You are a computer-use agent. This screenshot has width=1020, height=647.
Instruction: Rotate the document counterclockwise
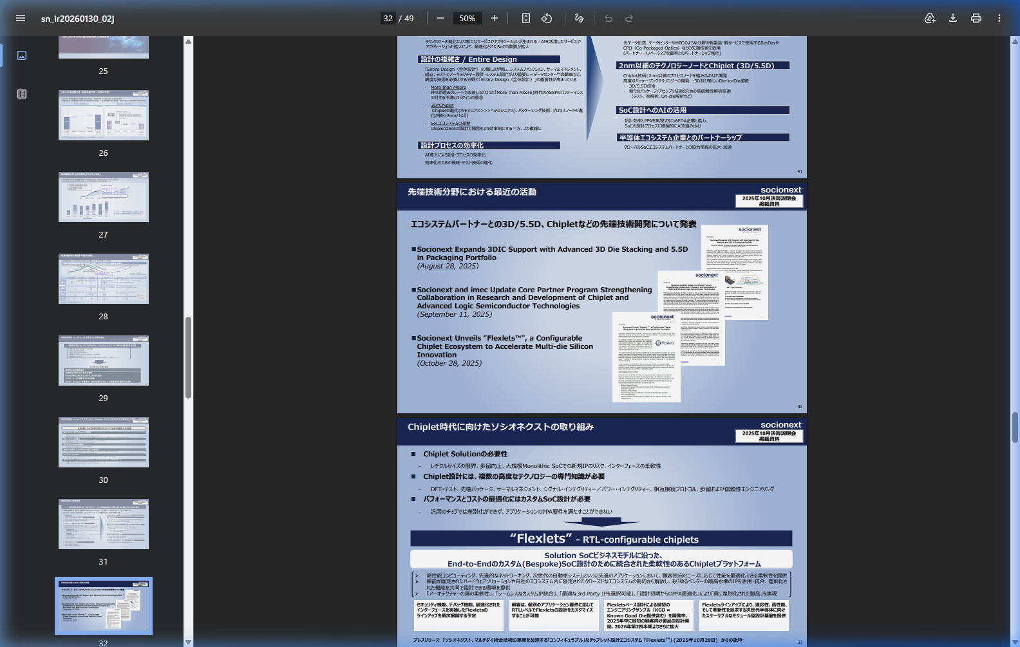point(547,18)
